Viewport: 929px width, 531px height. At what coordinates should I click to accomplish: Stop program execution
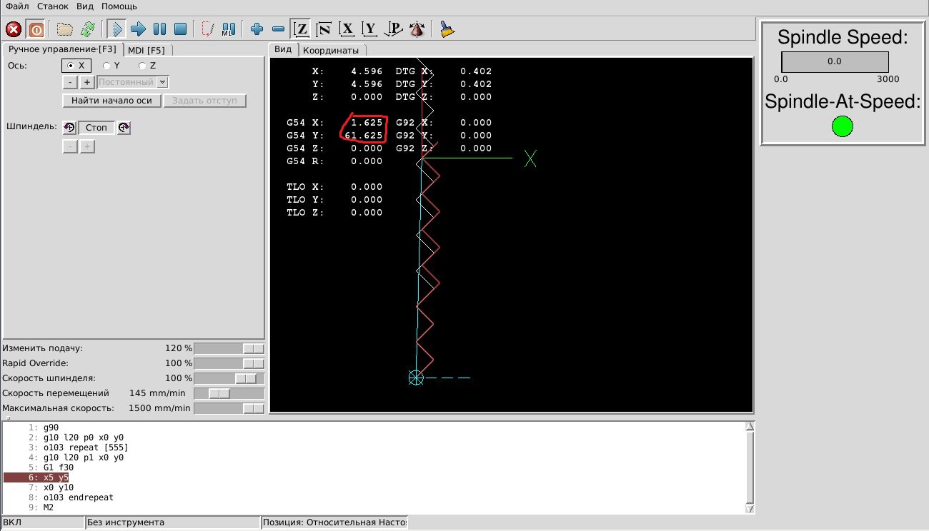click(181, 29)
